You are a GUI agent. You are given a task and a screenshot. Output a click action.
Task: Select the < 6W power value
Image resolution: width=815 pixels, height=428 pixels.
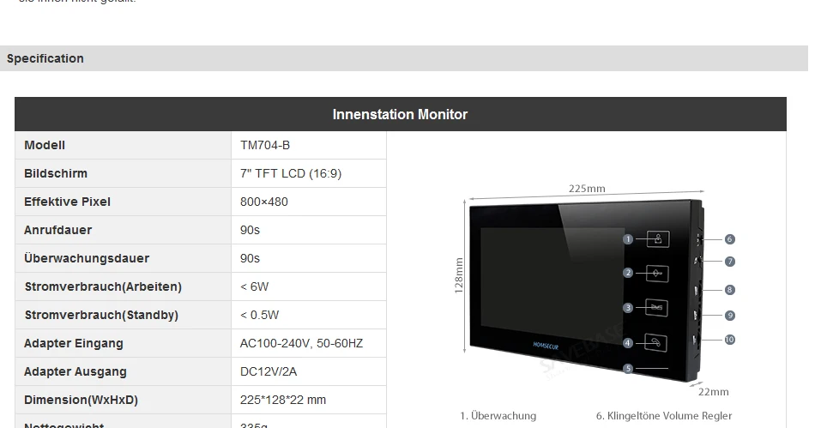click(255, 286)
